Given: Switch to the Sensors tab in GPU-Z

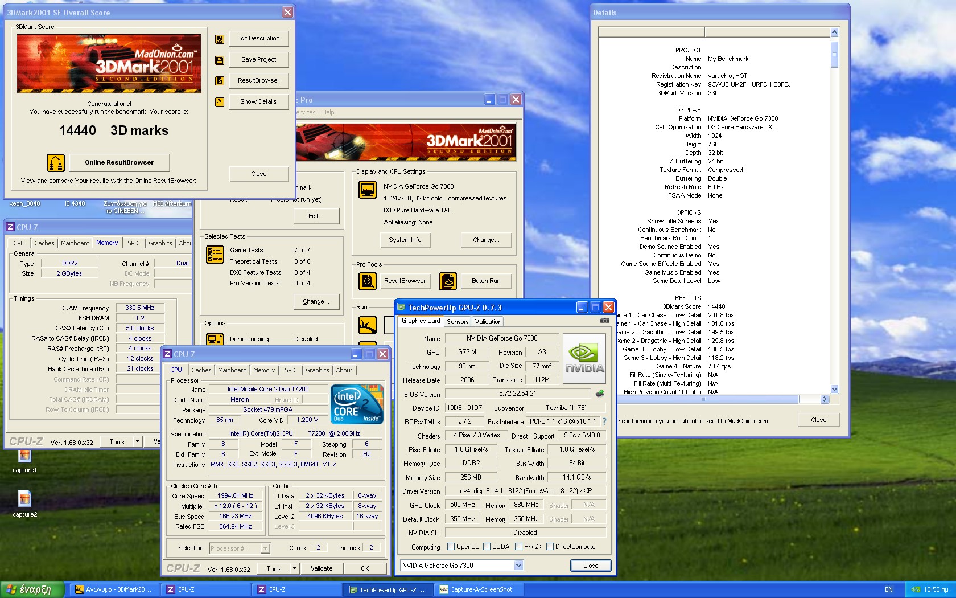Looking at the screenshot, I should [x=458, y=322].
